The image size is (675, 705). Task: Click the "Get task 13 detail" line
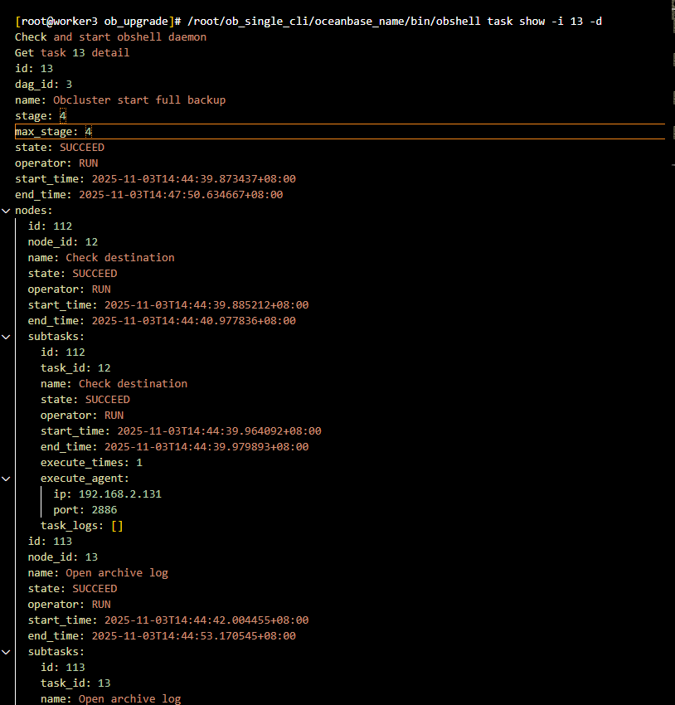[72, 53]
